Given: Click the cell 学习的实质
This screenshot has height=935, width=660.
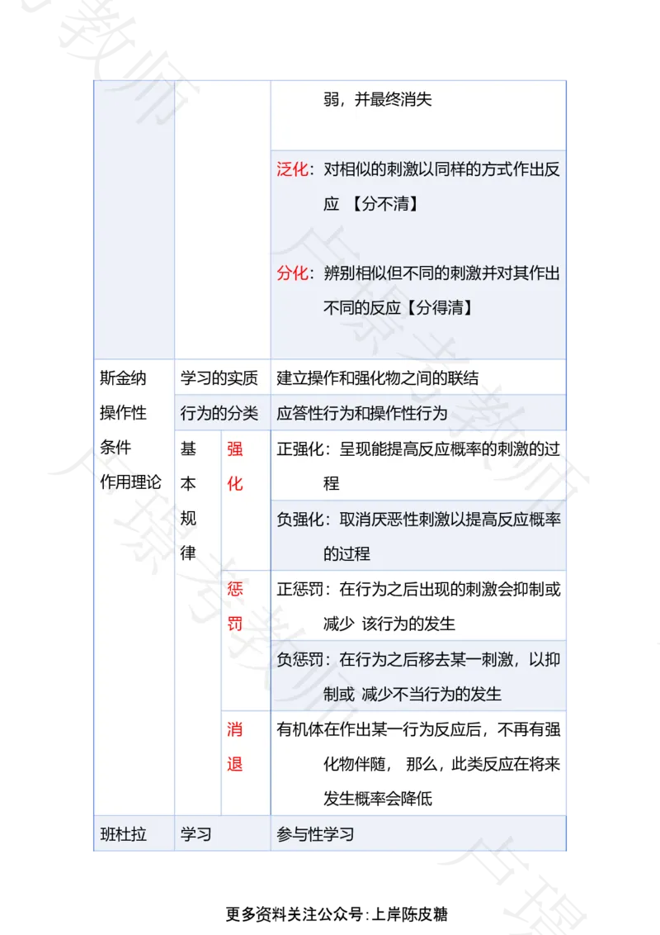Looking at the screenshot, I should click(x=221, y=376).
